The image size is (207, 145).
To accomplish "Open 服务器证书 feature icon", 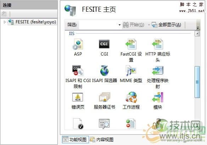I will [105, 97].
